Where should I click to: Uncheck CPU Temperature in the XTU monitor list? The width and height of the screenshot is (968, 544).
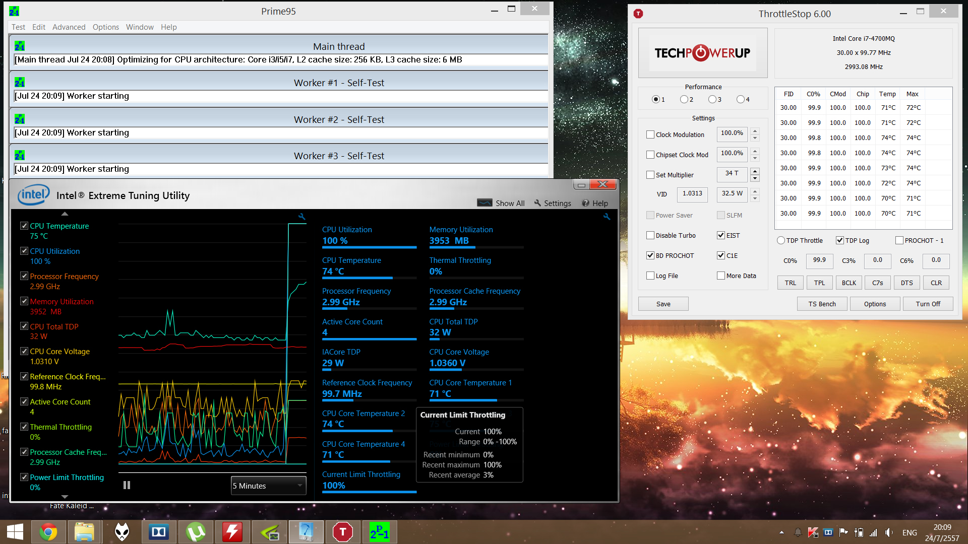pos(24,226)
